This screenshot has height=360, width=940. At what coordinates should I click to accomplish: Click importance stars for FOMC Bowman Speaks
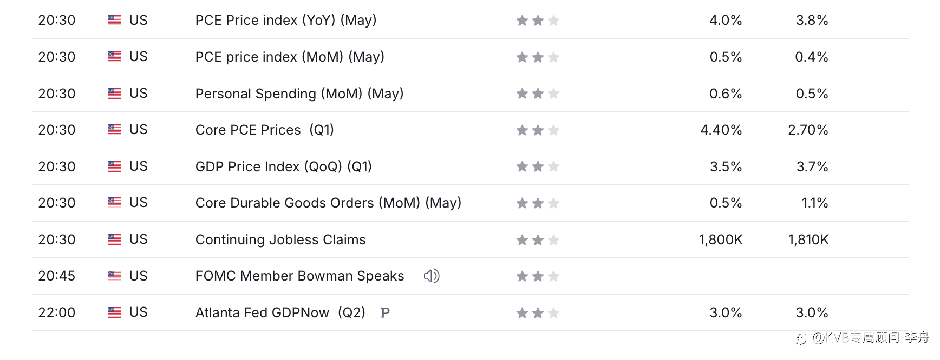[538, 276]
